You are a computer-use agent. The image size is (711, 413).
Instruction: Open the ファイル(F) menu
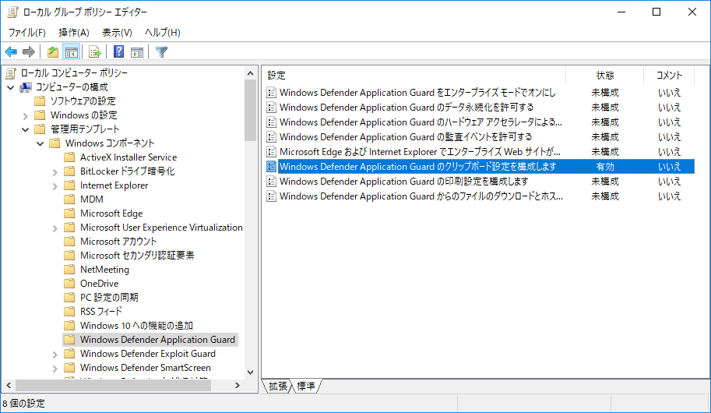pyautogui.click(x=26, y=33)
